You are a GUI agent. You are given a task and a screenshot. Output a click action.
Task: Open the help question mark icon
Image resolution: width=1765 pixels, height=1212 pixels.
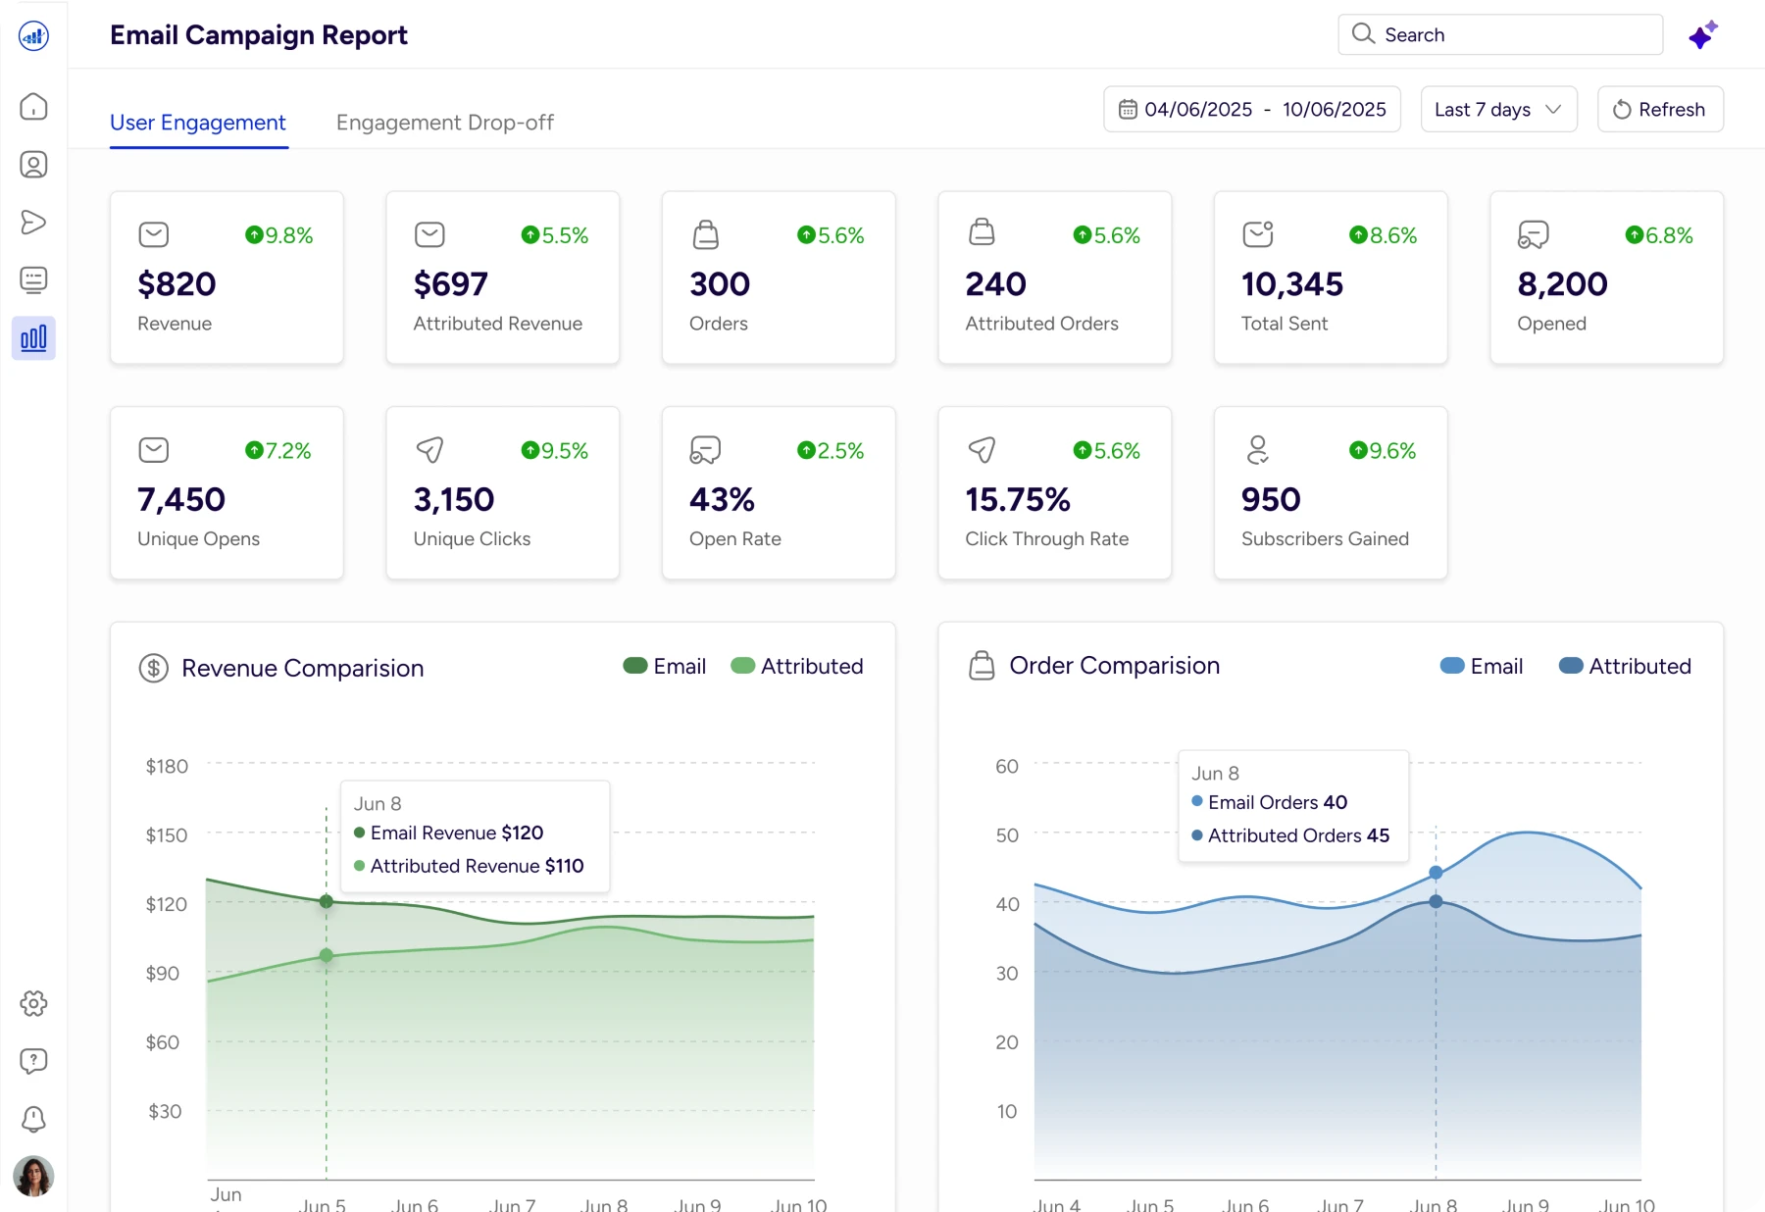point(33,1061)
